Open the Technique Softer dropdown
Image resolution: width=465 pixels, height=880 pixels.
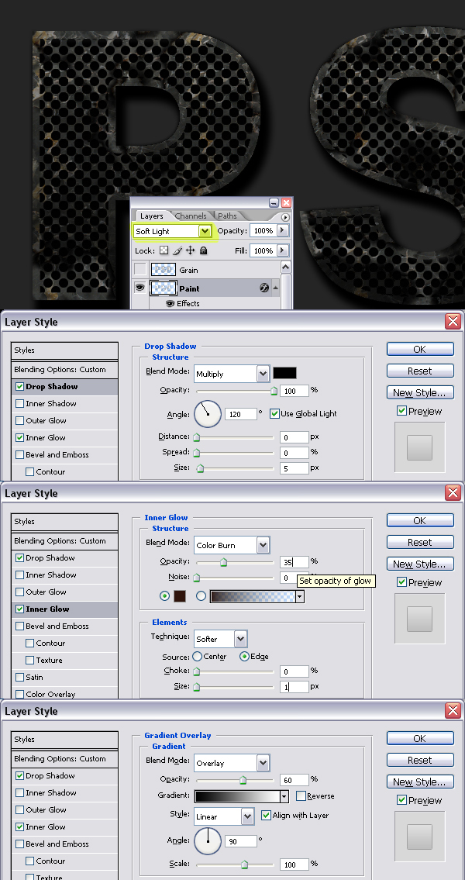(x=240, y=639)
